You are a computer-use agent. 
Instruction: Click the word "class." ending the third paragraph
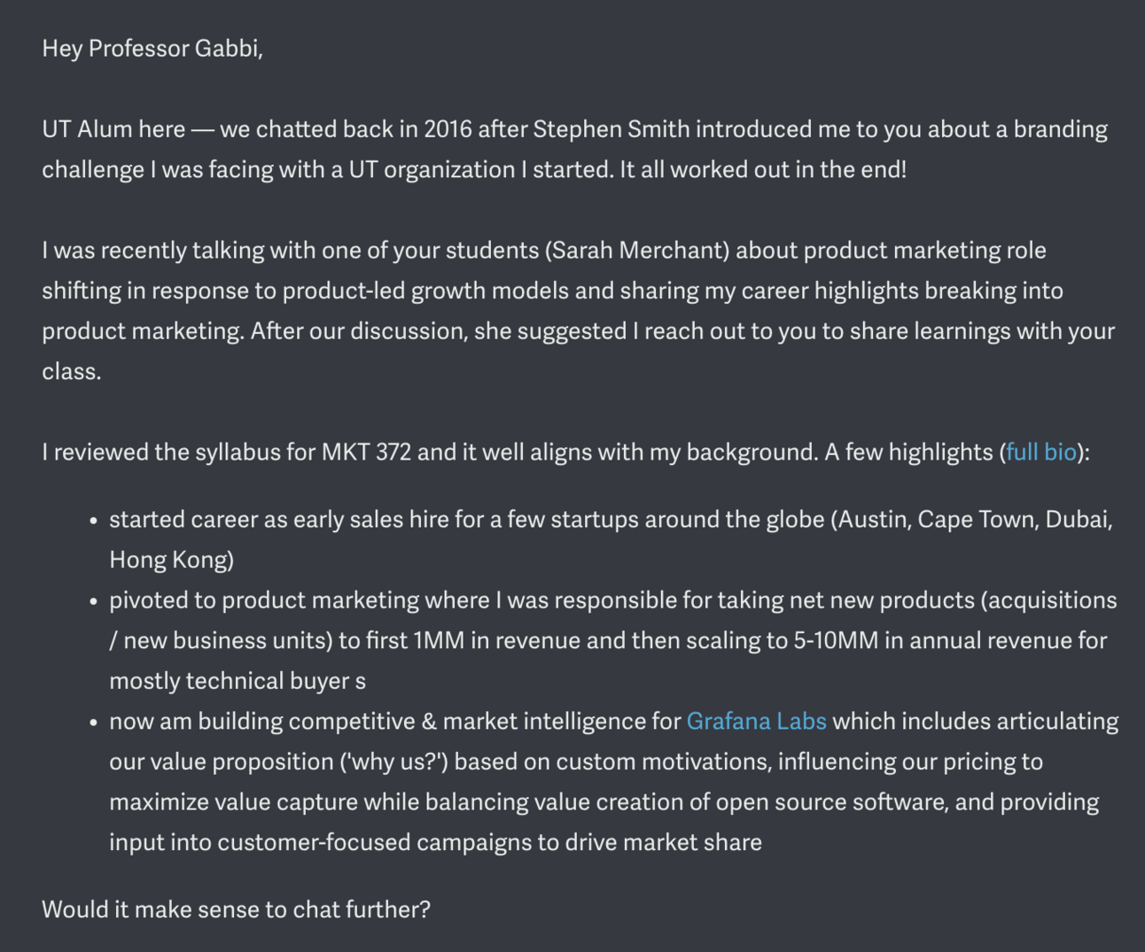click(72, 372)
